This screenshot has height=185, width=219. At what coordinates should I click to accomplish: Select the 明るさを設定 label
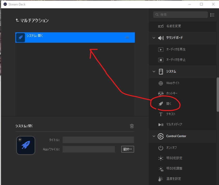click(x=174, y=158)
